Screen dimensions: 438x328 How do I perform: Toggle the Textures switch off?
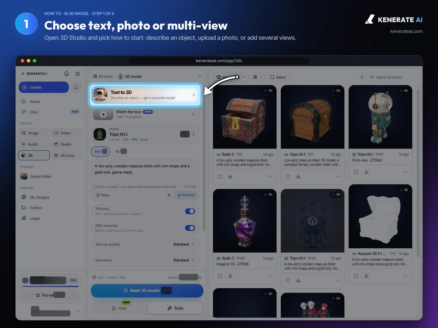[x=190, y=211]
